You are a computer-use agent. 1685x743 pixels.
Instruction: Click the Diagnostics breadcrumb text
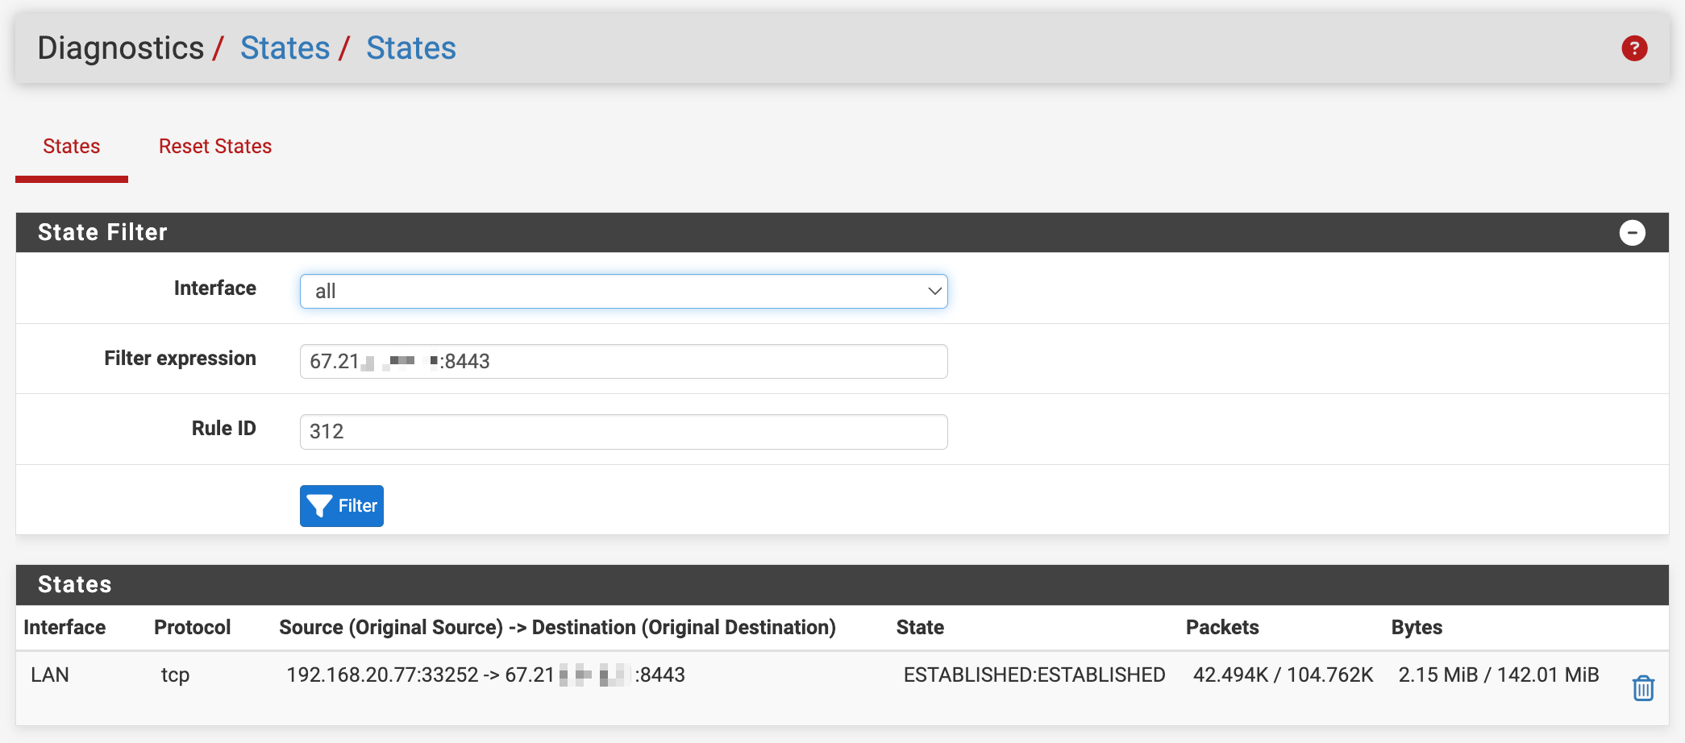point(121,48)
